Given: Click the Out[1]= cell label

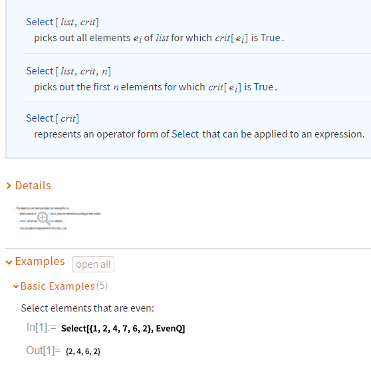Looking at the screenshot, I should pos(43,351).
